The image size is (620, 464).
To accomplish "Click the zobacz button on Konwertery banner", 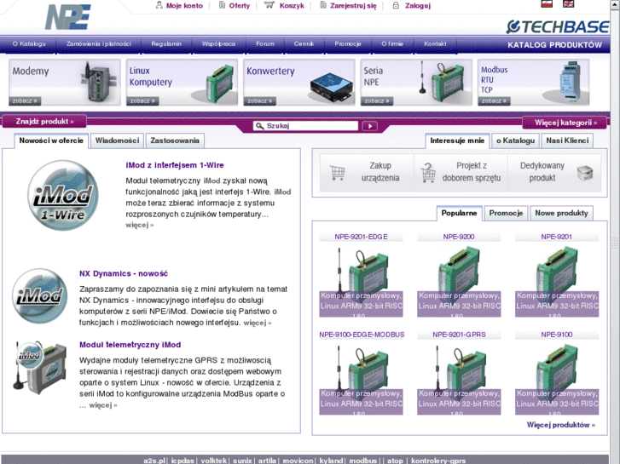I will [259, 101].
